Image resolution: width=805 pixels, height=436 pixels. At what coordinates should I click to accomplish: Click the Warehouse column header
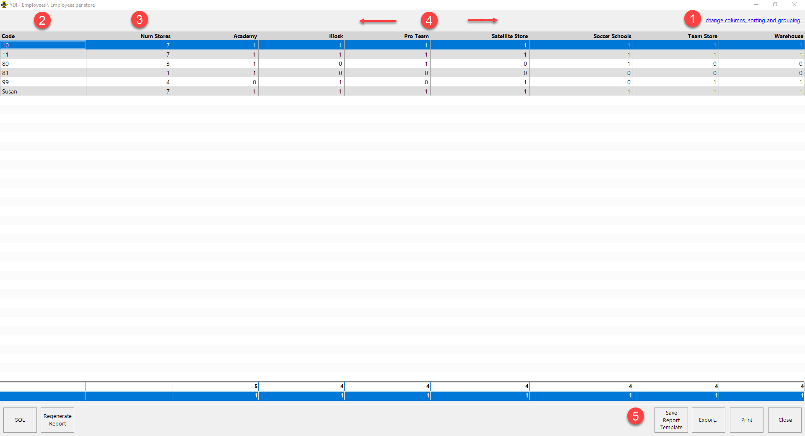pos(762,36)
